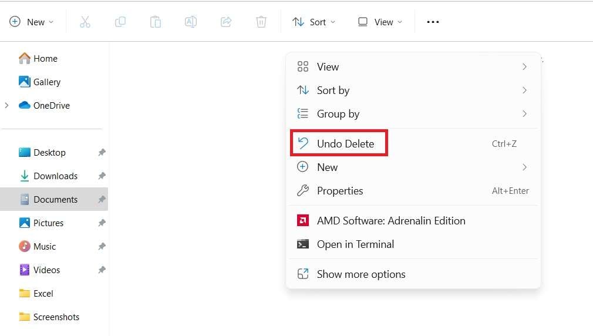
Task: Open the New dropdown in toolbar
Action: point(31,22)
